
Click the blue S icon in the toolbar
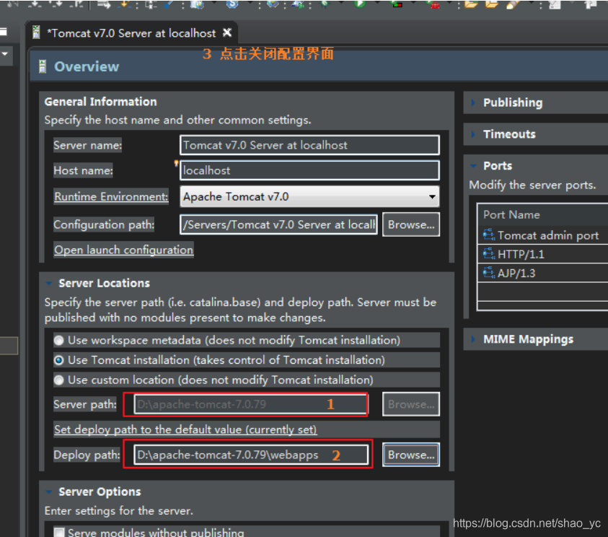[x=232, y=4]
